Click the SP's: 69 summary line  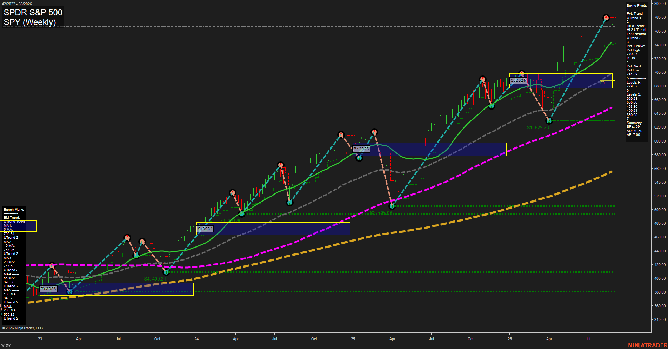tap(633, 127)
